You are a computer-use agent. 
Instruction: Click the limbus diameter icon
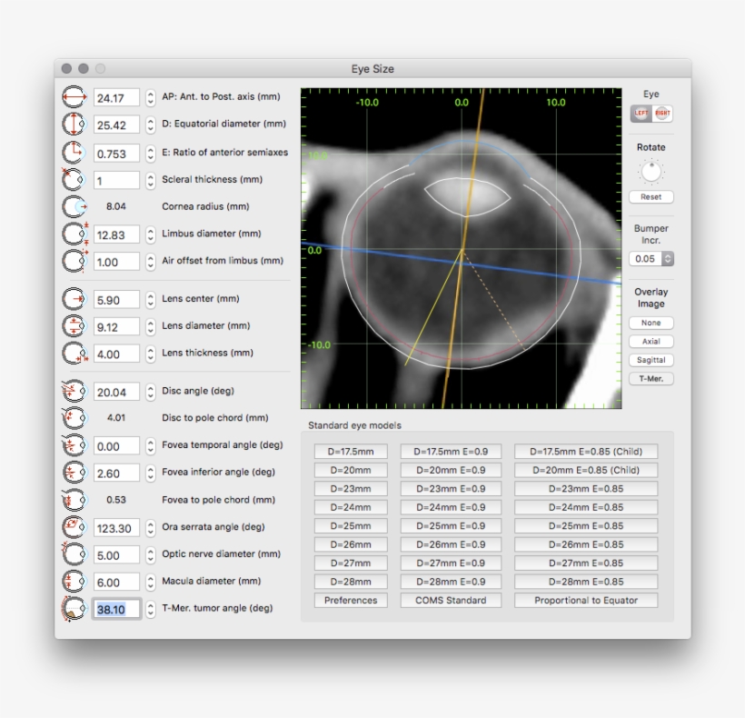coord(73,234)
